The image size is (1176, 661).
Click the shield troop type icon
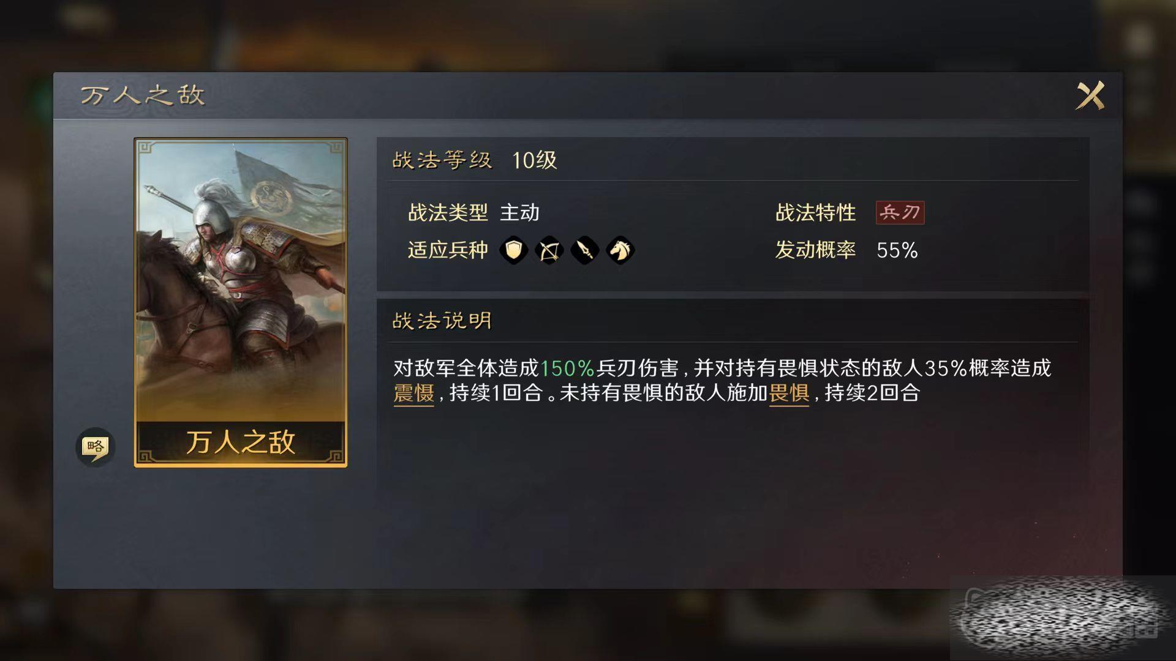[x=513, y=250]
